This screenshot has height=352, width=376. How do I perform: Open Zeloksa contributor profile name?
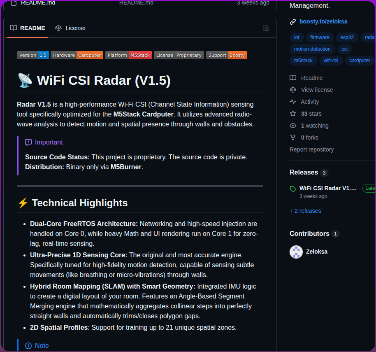(x=316, y=252)
